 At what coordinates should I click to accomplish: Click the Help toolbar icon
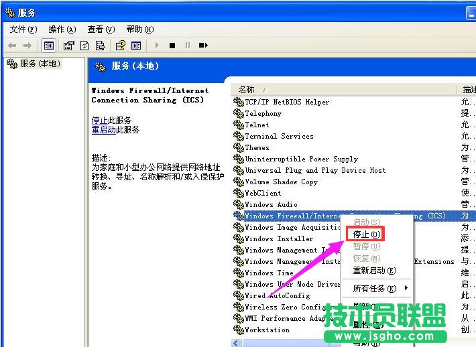pyautogui.click(x=120, y=46)
